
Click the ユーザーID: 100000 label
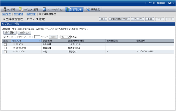(155, 3)
